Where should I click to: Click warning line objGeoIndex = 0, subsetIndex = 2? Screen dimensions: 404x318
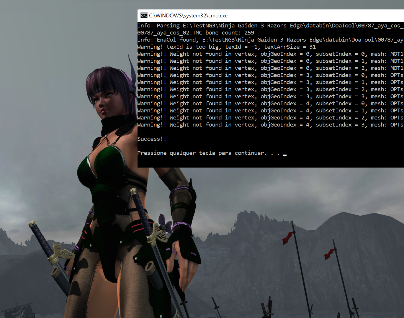tap(271, 68)
